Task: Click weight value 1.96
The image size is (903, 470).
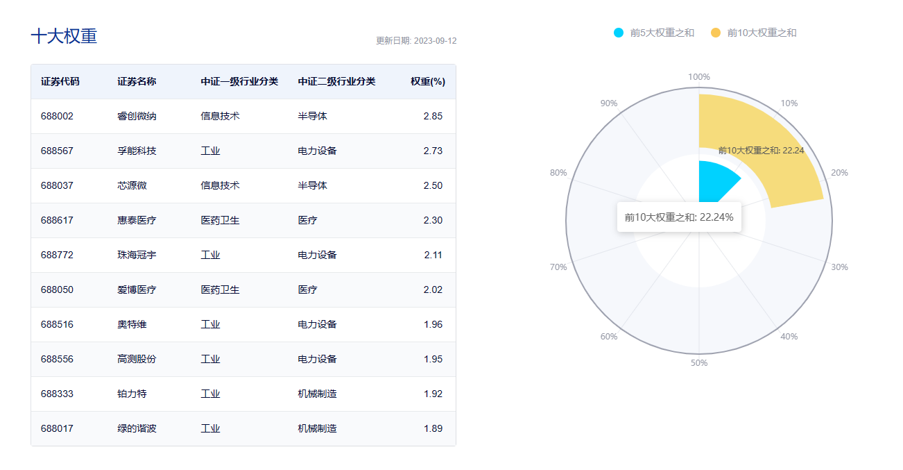Action: tap(433, 324)
